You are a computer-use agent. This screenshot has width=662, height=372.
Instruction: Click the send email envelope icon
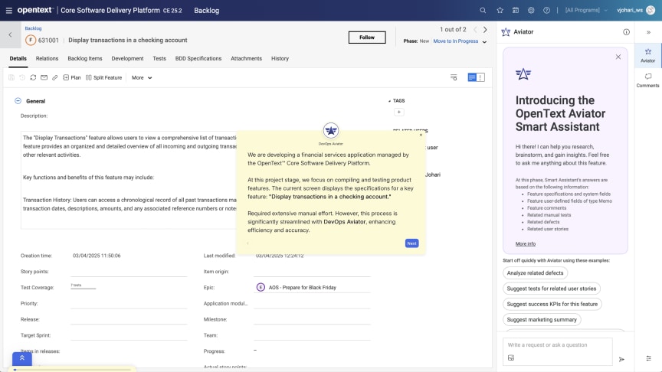click(44, 77)
